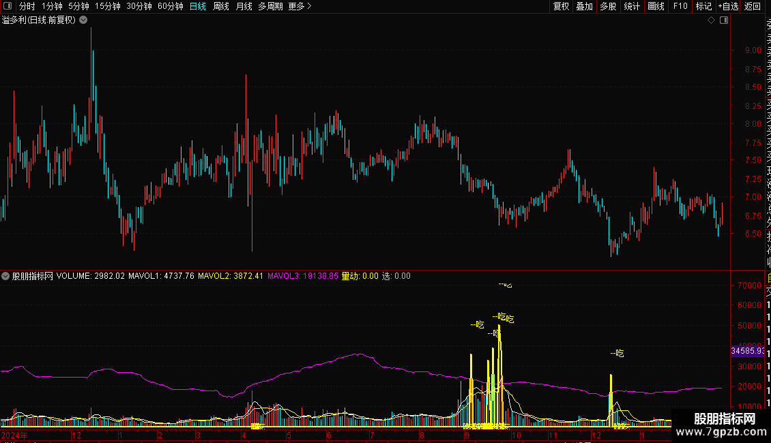Click the 20000 volume axis label
Screen dimensions: 771x443
750,386
